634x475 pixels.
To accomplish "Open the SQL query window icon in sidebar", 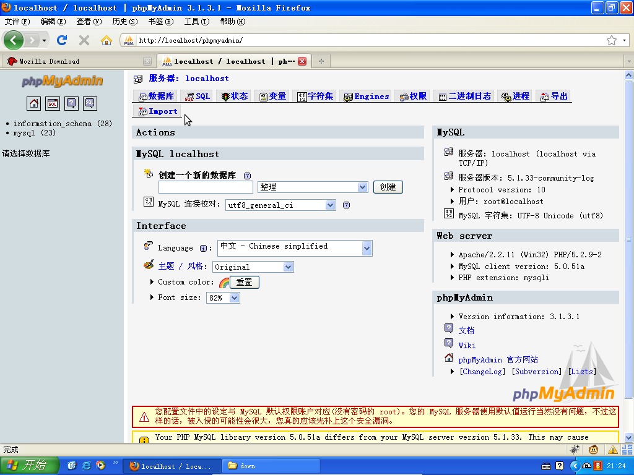I will pos(53,103).
